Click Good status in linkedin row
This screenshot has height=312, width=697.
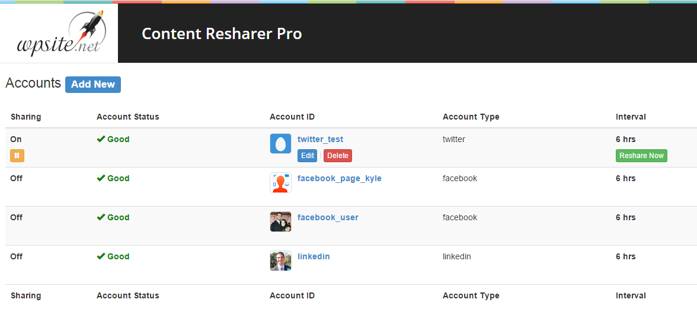pyautogui.click(x=113, y=256)
